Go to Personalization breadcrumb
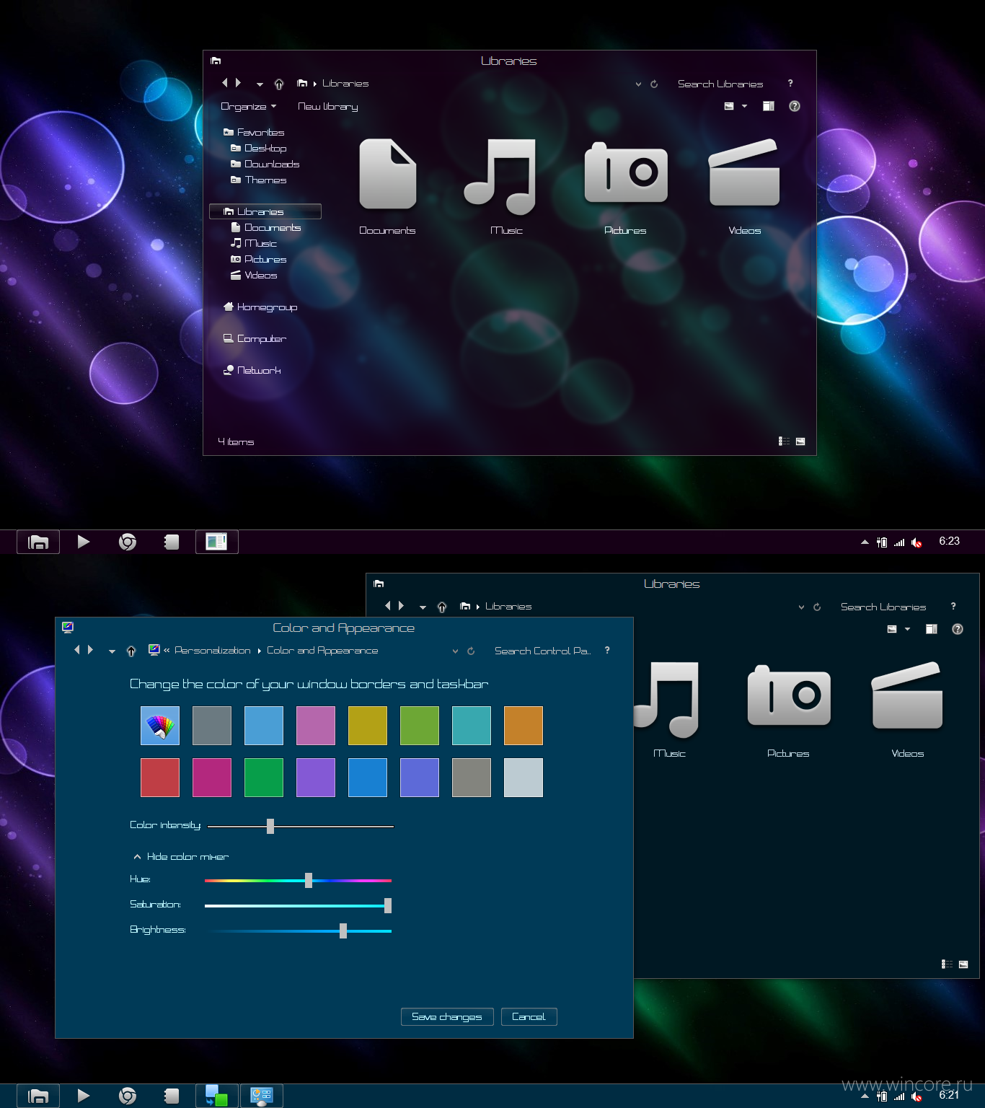985x1108 pixels. pos(213,651)
